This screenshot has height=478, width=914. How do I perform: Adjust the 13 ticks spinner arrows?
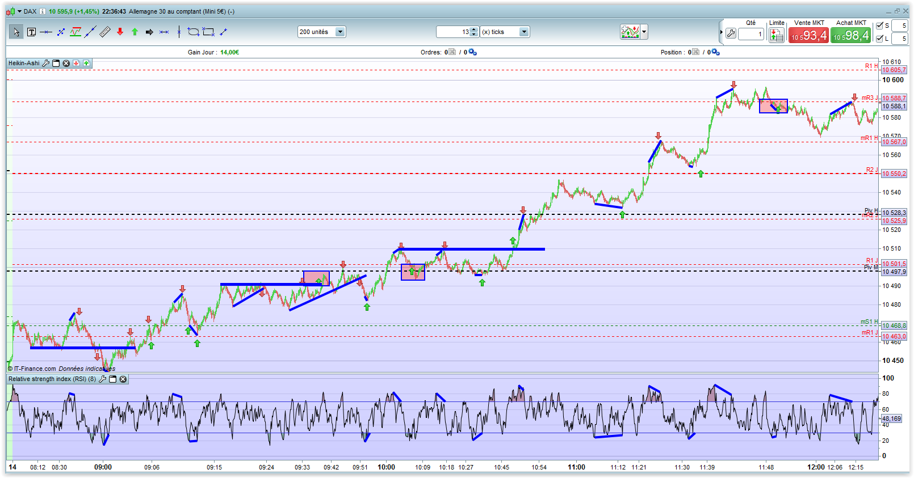[x=475, y=32]
